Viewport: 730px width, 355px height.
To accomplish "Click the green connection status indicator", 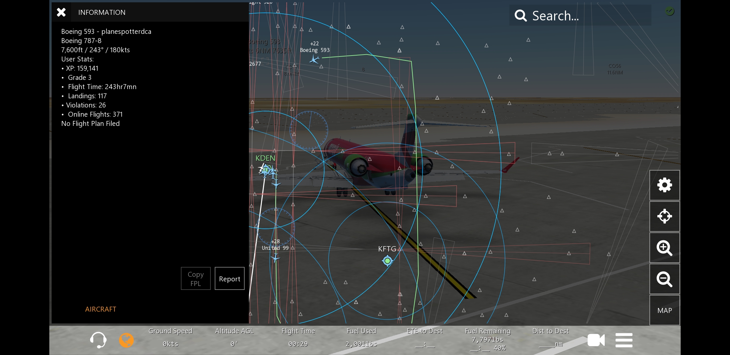I will [669, 12].
